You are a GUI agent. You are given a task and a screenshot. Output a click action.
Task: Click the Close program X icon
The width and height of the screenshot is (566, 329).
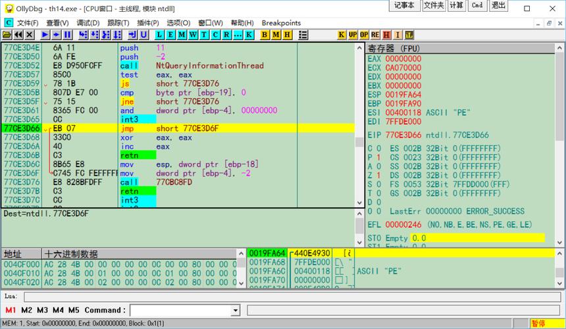pyautogui.click(x=30, y=34)
